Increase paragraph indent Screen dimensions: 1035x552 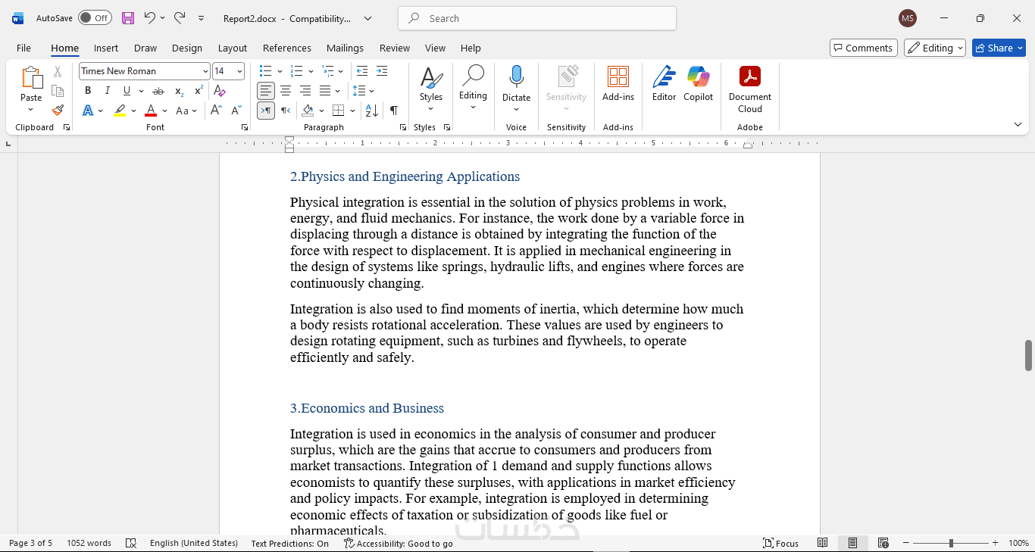click(381, 71)
